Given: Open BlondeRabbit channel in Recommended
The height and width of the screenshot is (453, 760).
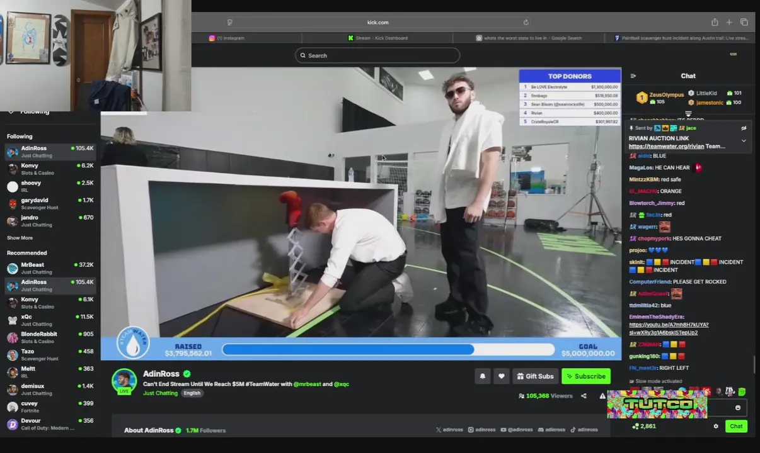Looking at the screenshot, I should (x=50, y=338).
